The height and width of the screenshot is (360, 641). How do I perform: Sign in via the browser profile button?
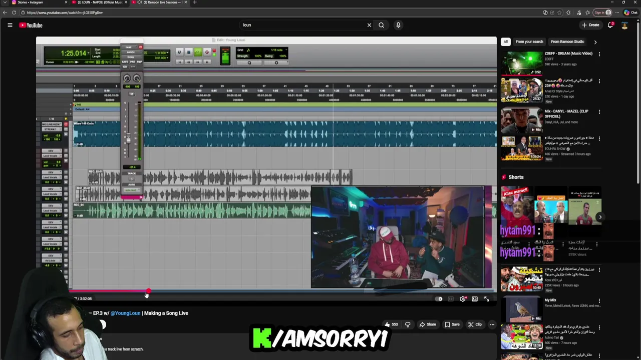(602, 12)
